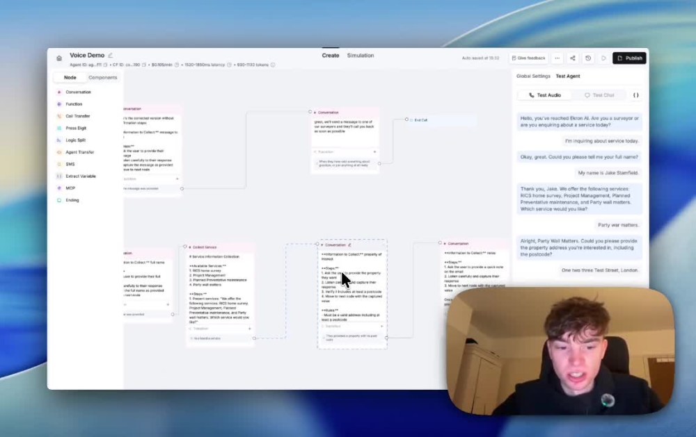Select the MCP node icon
This screenshot has height=437, width=696.
point(59,188)
